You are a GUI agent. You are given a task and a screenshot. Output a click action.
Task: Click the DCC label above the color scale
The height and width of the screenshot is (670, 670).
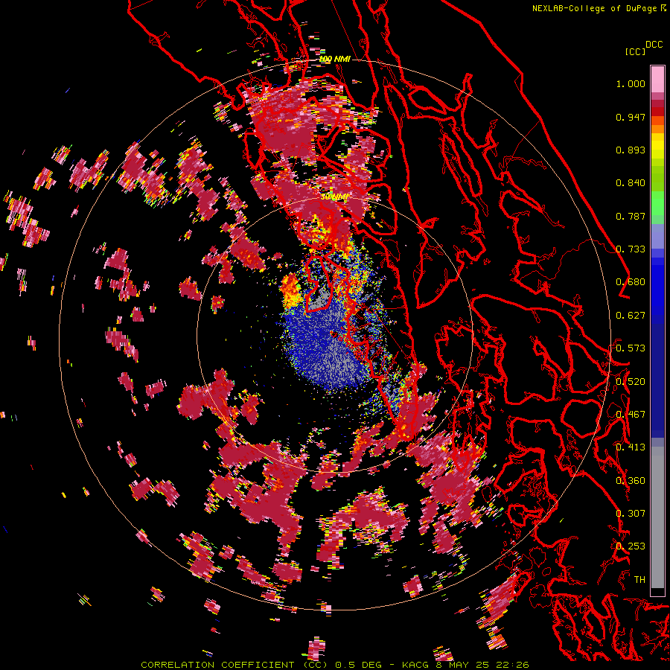click(x=654, y=45)
